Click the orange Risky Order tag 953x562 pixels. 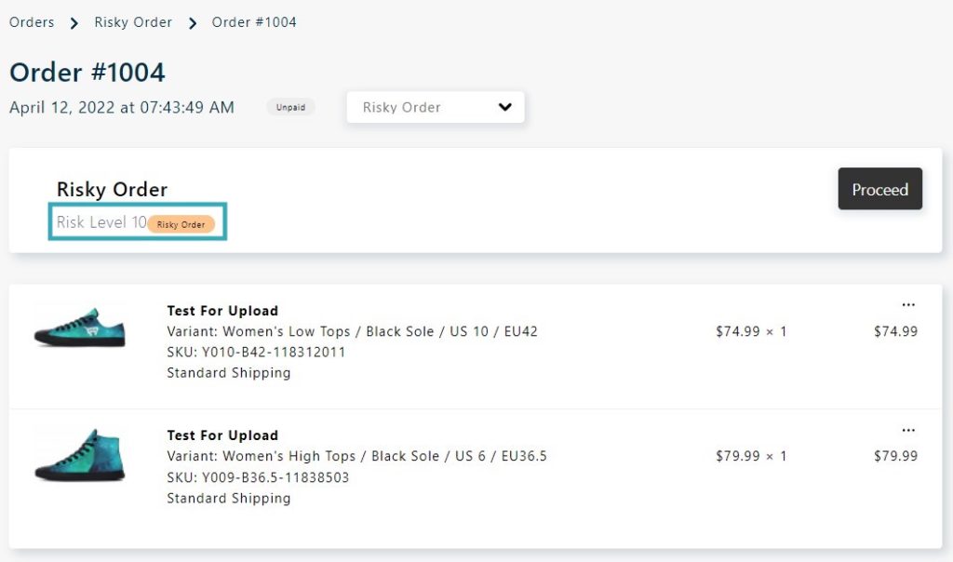pos(181,224)
